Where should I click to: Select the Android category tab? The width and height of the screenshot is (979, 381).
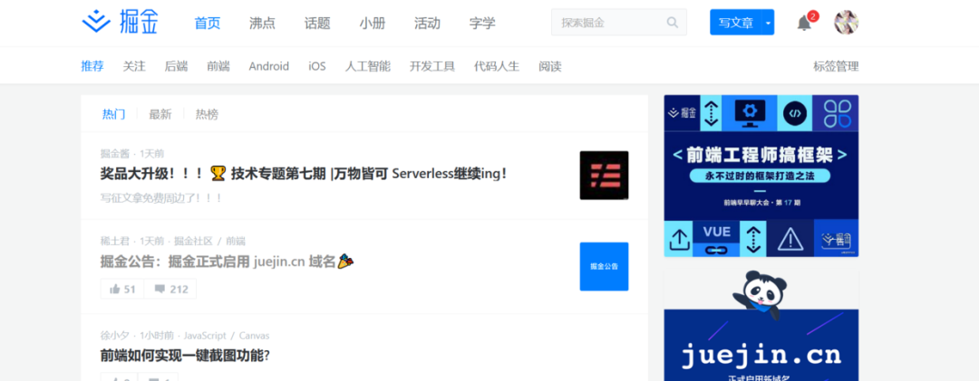[x=269, y=66]
